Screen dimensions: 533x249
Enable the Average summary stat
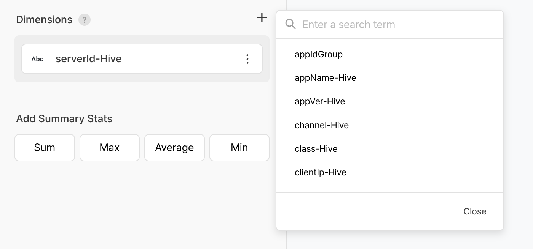point(174,147)
